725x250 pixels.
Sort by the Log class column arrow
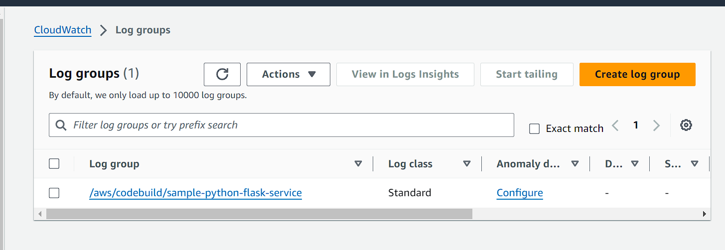pos(466,164)
